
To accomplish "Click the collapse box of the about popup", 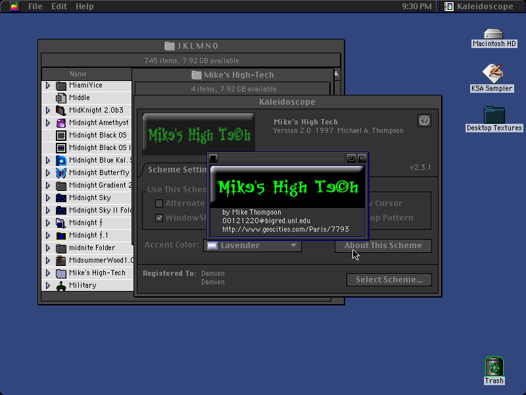I will [362, 158].
